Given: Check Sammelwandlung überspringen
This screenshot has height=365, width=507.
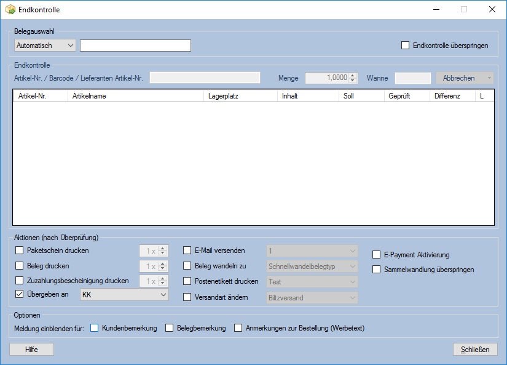Looking at the screenshot, I should [x=377, y=270].
